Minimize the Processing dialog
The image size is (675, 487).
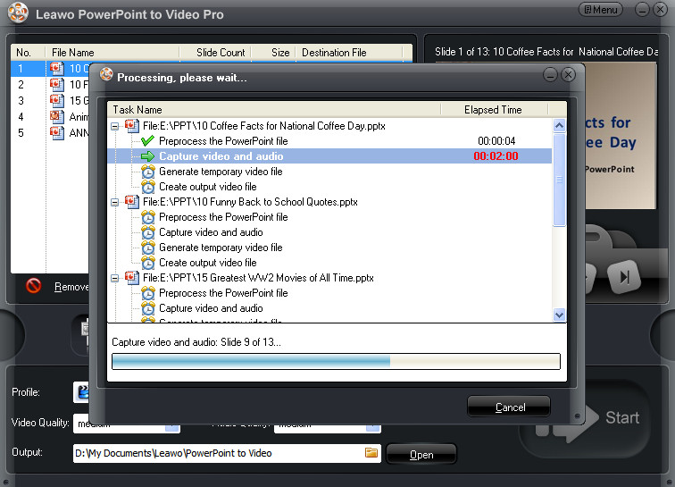click(550, 75)
